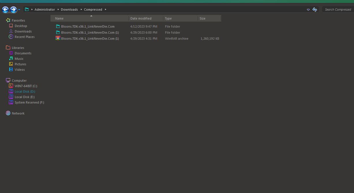This screenshot has width=354, height=193.
Task: Sort files by the Type column
Action: tap(180, 18)
